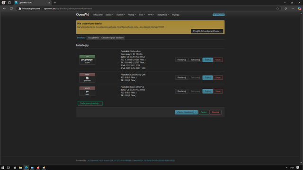303x170 pixels.
Task: Expand the Sieć menu
Action: pos(142,15)
